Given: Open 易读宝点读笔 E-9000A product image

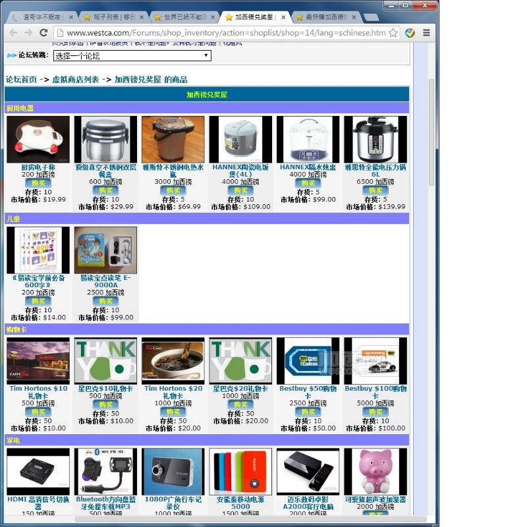Looking at the screenshot, I should pyautogui.click(x=105, y=250).
